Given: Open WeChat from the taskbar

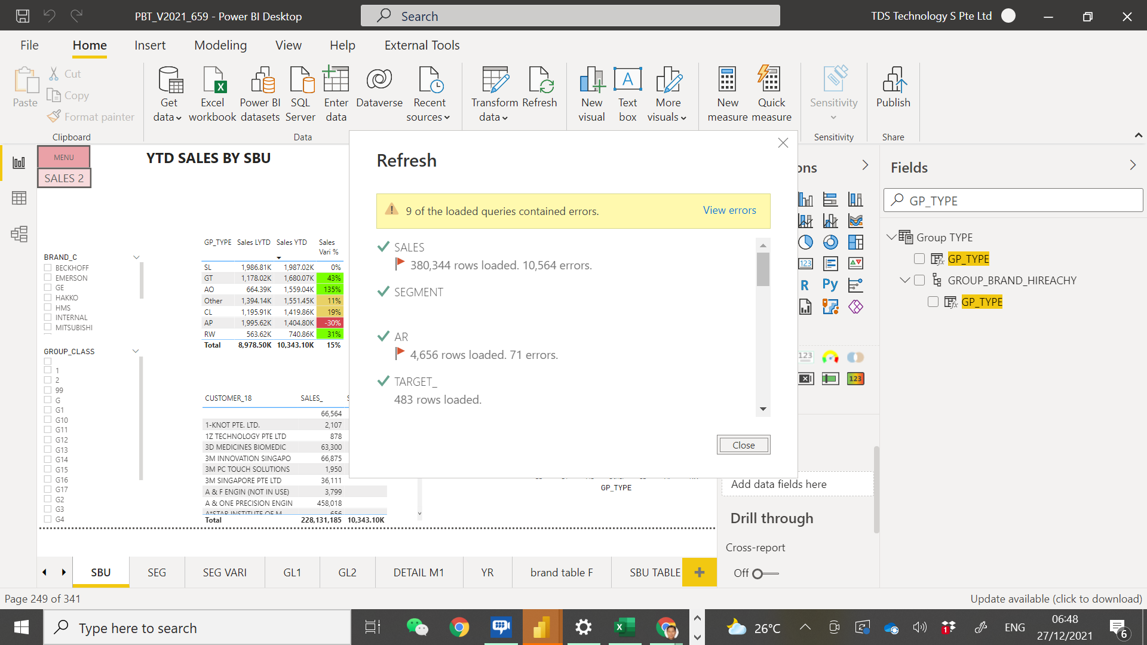Looking at the screenshot, I should tap(417, 627).
